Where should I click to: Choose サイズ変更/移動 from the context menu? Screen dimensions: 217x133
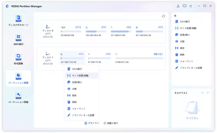[x=82, y=76]
